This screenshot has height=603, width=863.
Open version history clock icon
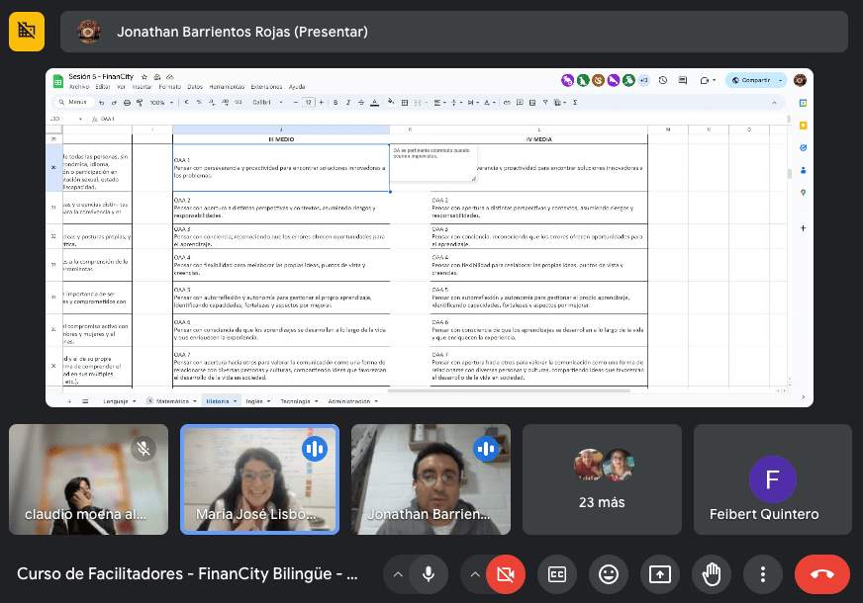(x=663, y=80)
